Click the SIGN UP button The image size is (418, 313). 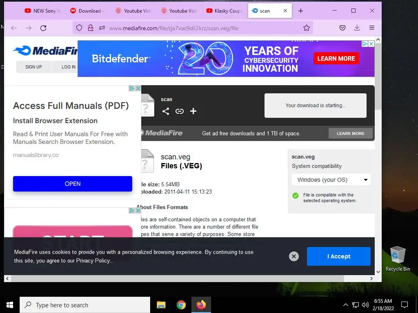(33, 67)
